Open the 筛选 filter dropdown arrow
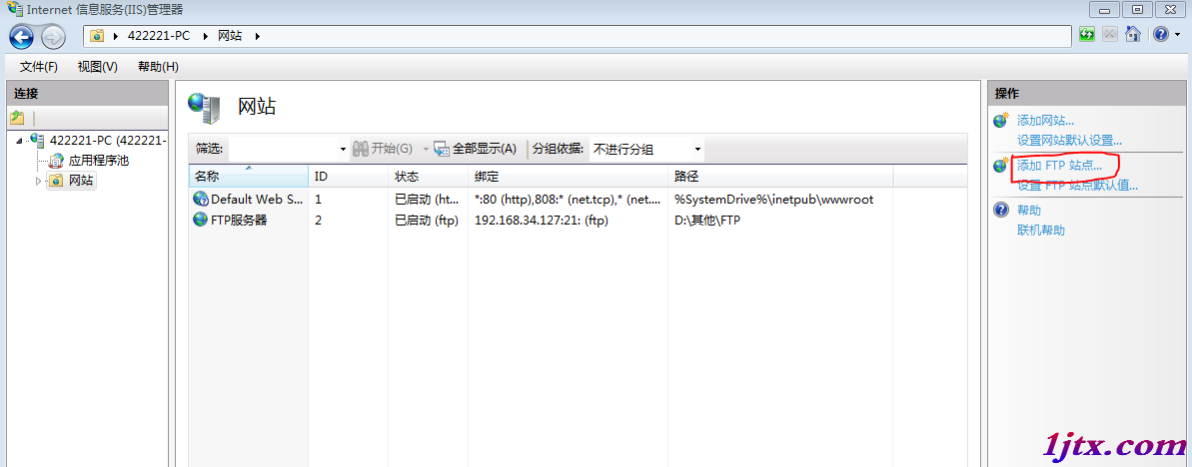1192x467 pixels. point(343,149)
